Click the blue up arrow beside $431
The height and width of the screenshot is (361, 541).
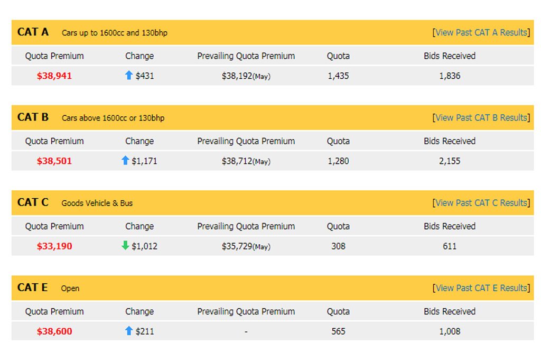point(129,75)
